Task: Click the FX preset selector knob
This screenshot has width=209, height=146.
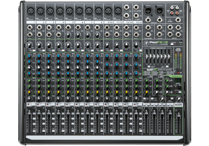Action: (179, 87)
